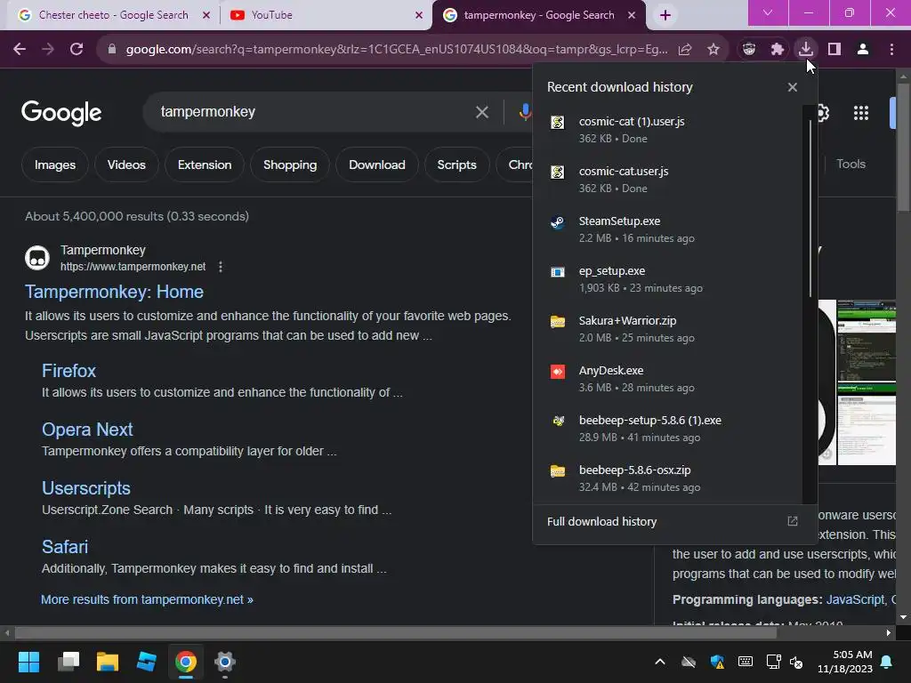Open the share page icon in address bar
The height and width of the screenshot is (683, 911).
click(685, 50)
